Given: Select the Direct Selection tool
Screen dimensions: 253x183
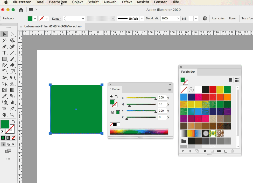Looking at the screenshot, I should 12,34.
